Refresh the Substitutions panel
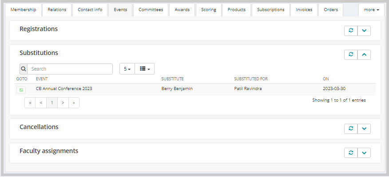The height and width of the screenshot is (177, 389). click(351, 55)
